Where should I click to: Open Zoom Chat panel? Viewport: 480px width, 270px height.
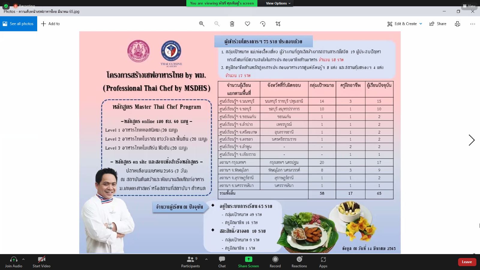(222, 262)
